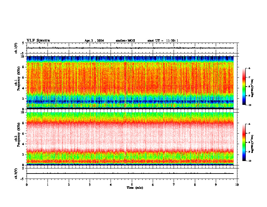
Task: Select the "start UT = 11:30: 1" text
Action: [x=163, y=41]
